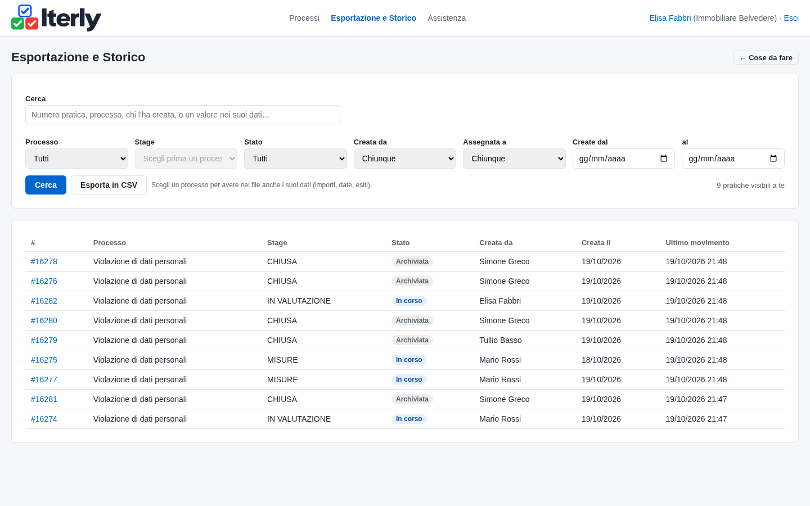This screenshot has width=810, height=506.
Task: Open pratica #16275
Action: point(44,360)
